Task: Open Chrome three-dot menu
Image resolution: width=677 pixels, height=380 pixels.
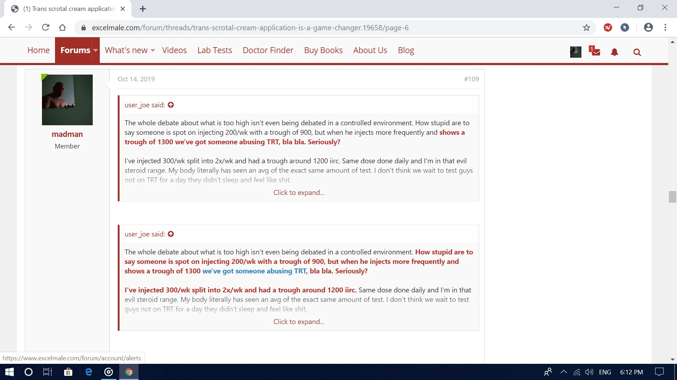Action: 665,27
